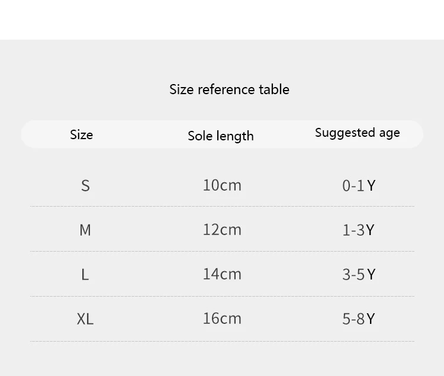The image size is (444, 376).
Task: Click the 12cm sole length value
Action: 222,230
